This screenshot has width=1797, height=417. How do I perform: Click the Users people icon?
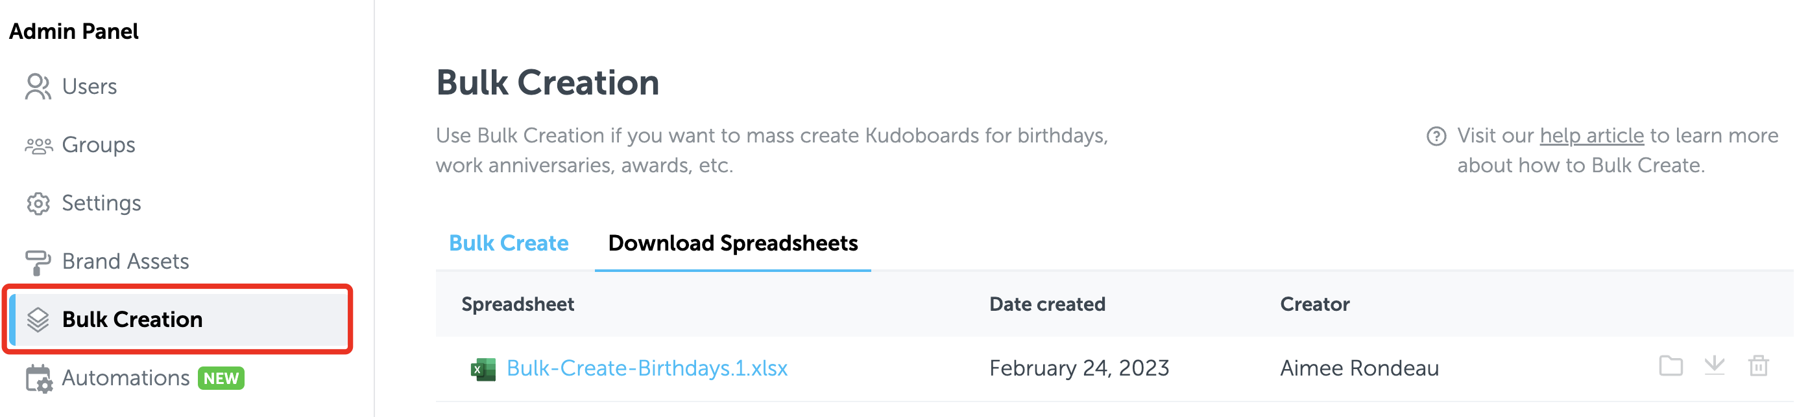[x=38, y=87]
